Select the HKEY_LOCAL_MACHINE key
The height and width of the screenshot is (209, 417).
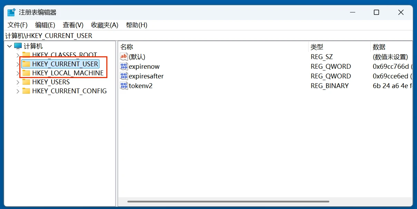click(x=68, y=73)
